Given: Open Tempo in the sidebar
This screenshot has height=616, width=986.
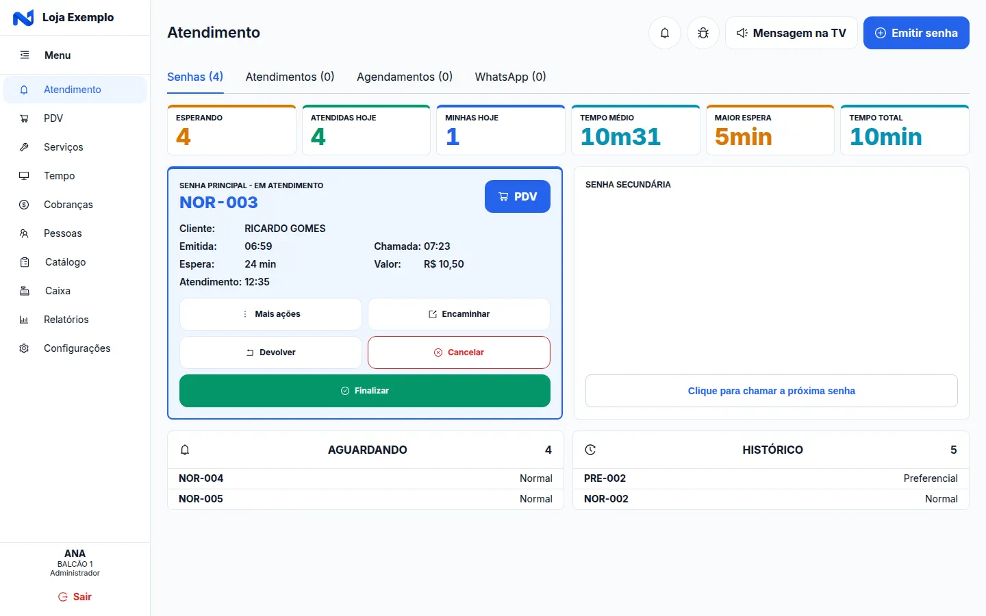Looking at the screenshot, I should click(x=75, y=176).
